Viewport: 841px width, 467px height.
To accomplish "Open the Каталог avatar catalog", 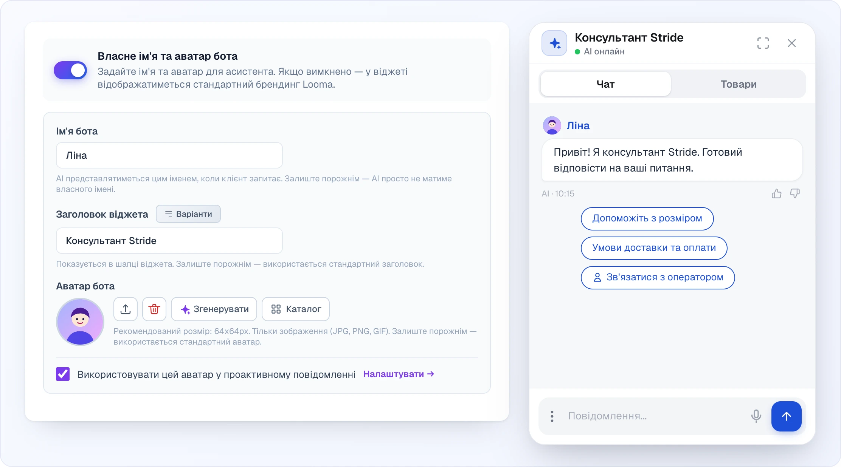I will [x=296, y=309].
